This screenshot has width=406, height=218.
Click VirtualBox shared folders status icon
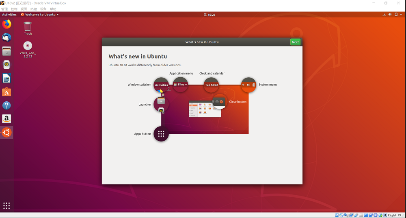361,215
